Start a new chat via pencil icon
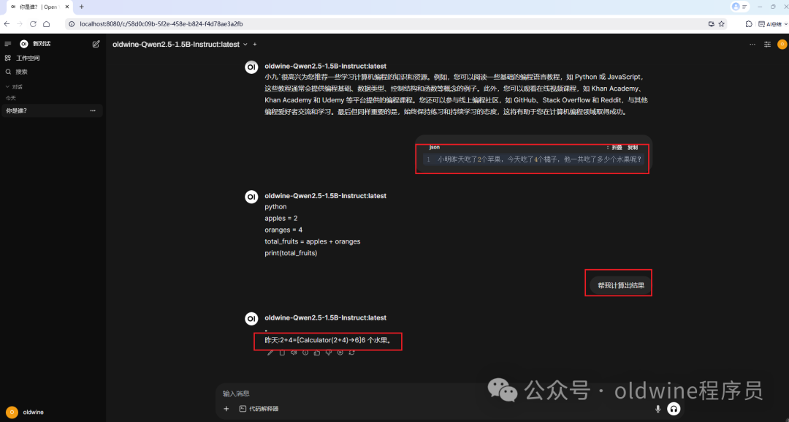 (96, 44)
